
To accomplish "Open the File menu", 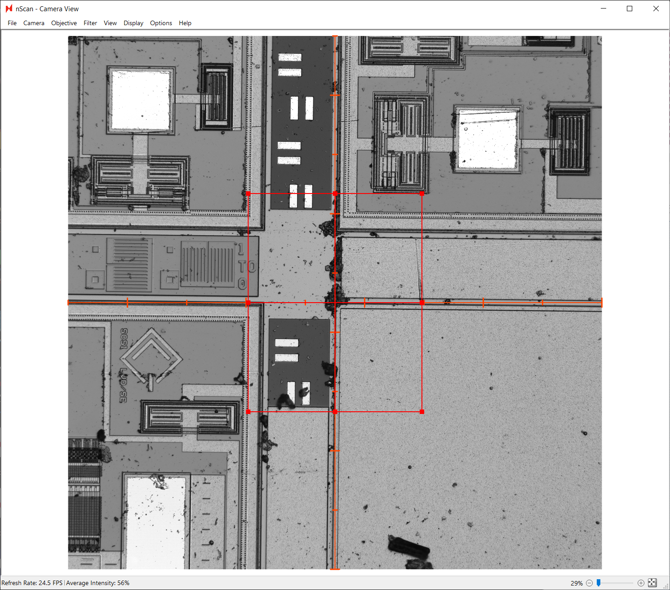I will click(12, 23).
